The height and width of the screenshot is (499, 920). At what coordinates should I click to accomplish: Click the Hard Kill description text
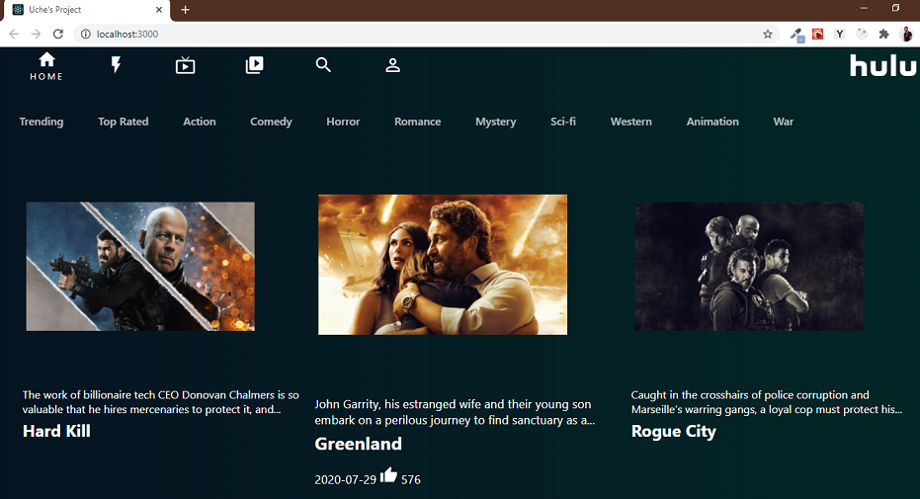(x=161, y=402)
